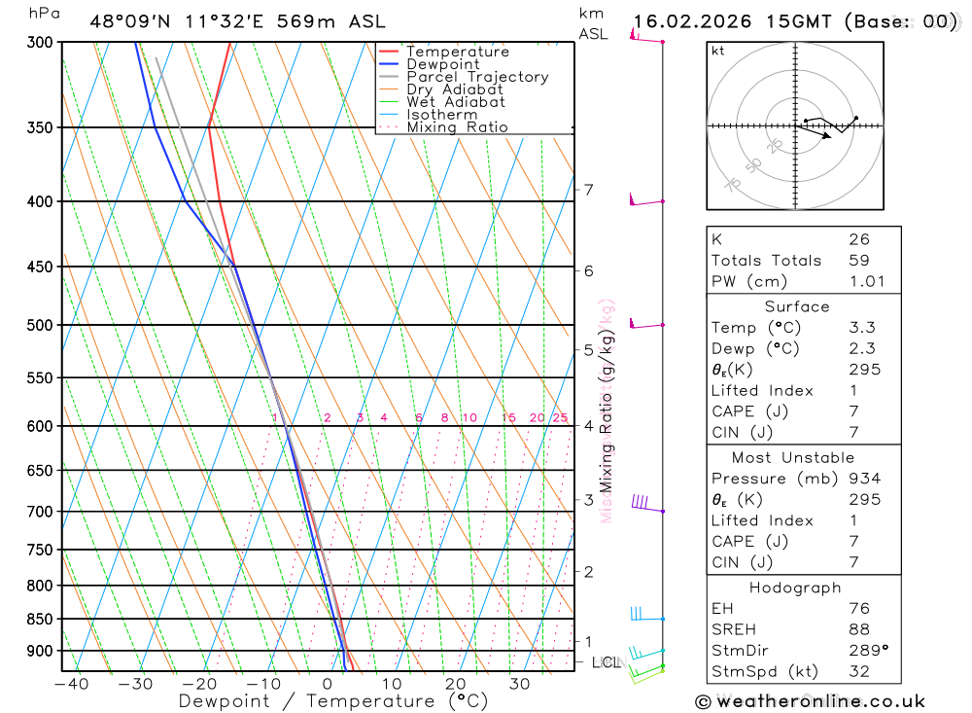Click the mixing ratio 25 label
Image resolution: width=972 pixels, height=713 pixels.
pos(561,417)
